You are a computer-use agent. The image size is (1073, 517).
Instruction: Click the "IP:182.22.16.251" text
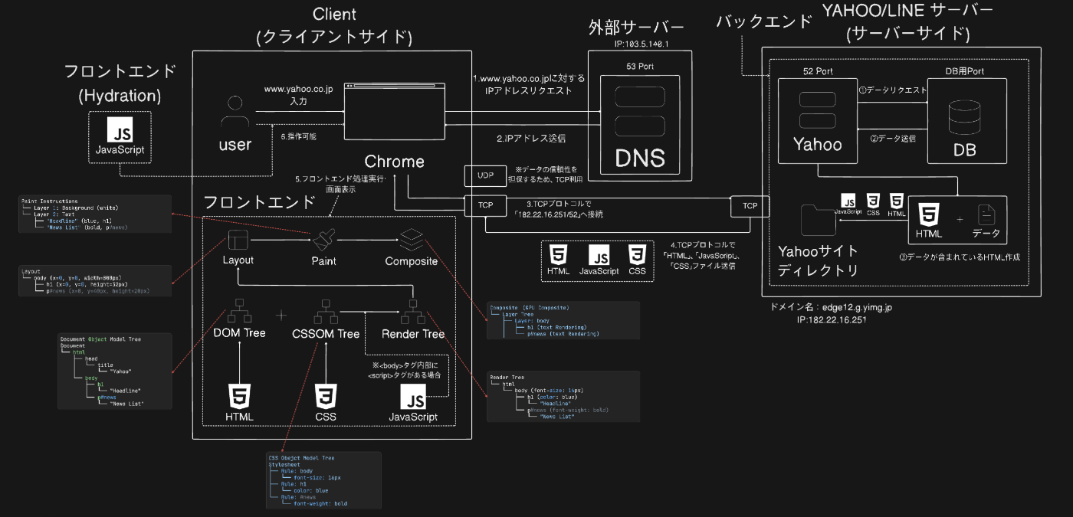832,319
